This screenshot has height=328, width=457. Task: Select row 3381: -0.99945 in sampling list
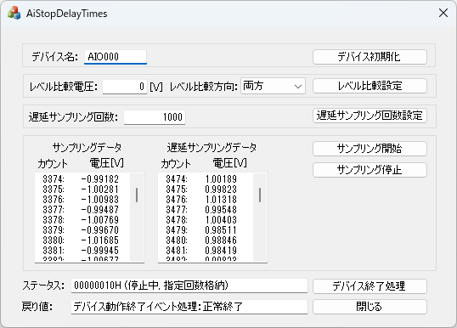pos(82,251)
